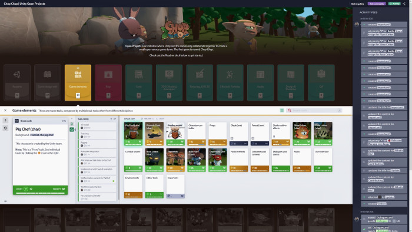Open the Dialogues and quests card
This screenshot has height=232, width=412.
point(281,160)
